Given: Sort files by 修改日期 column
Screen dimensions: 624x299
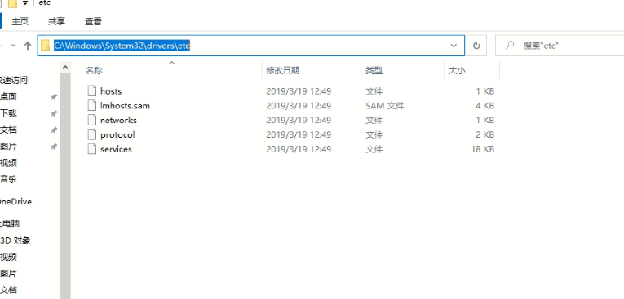Looking at the screenshot, I should (x=282, y=71).
